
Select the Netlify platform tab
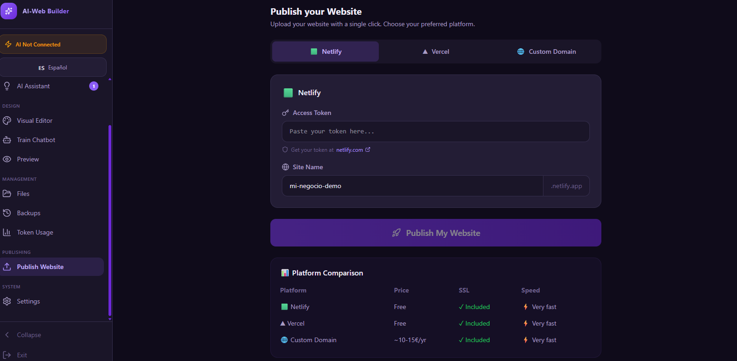(326, 52)
